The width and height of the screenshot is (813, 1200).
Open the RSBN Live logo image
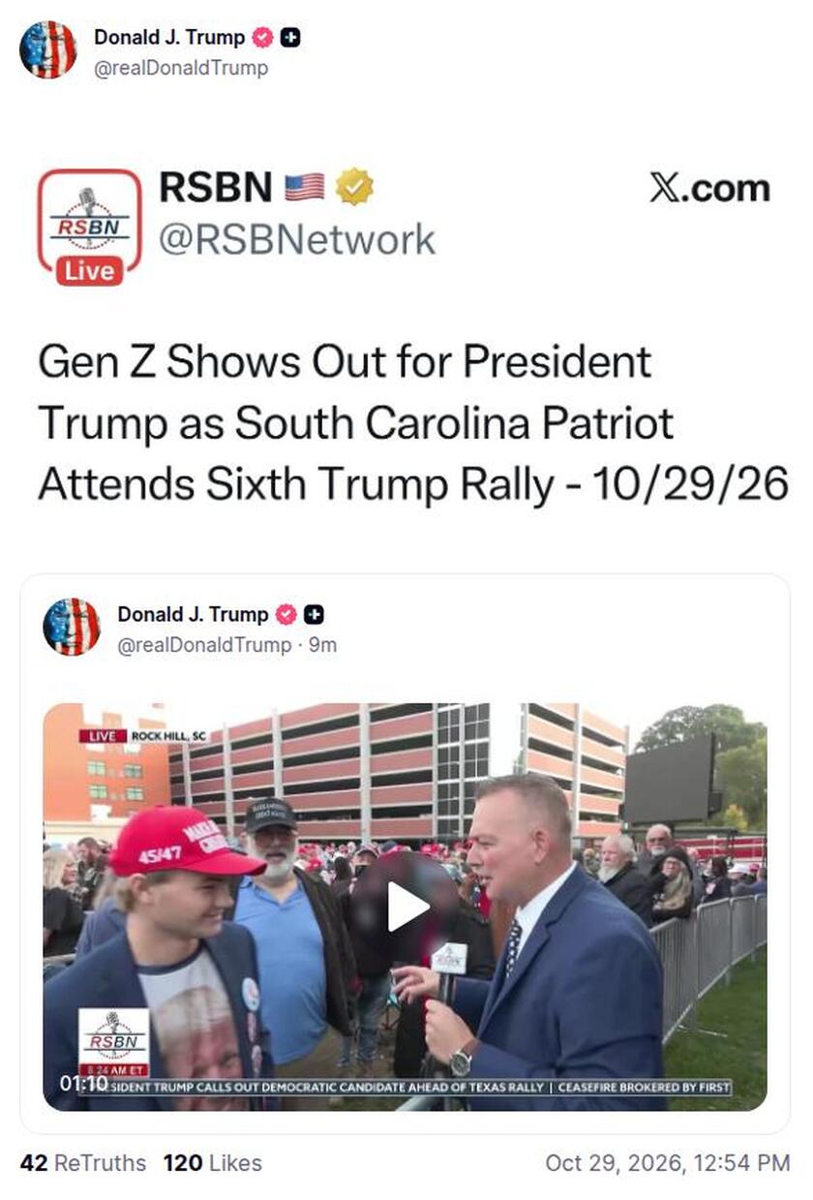click(90, 227)
